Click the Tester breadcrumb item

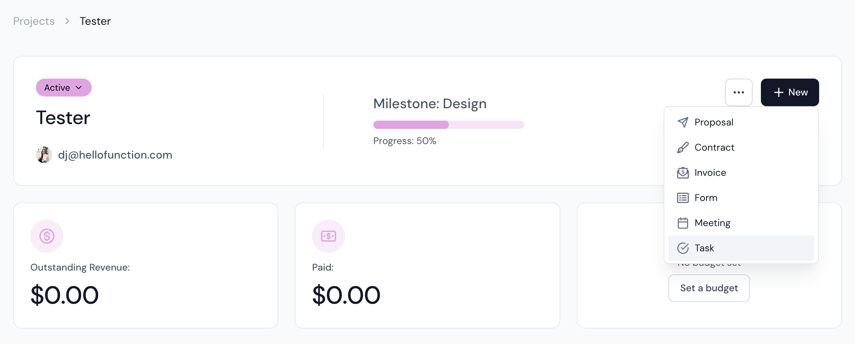click(x=95, y=21)
